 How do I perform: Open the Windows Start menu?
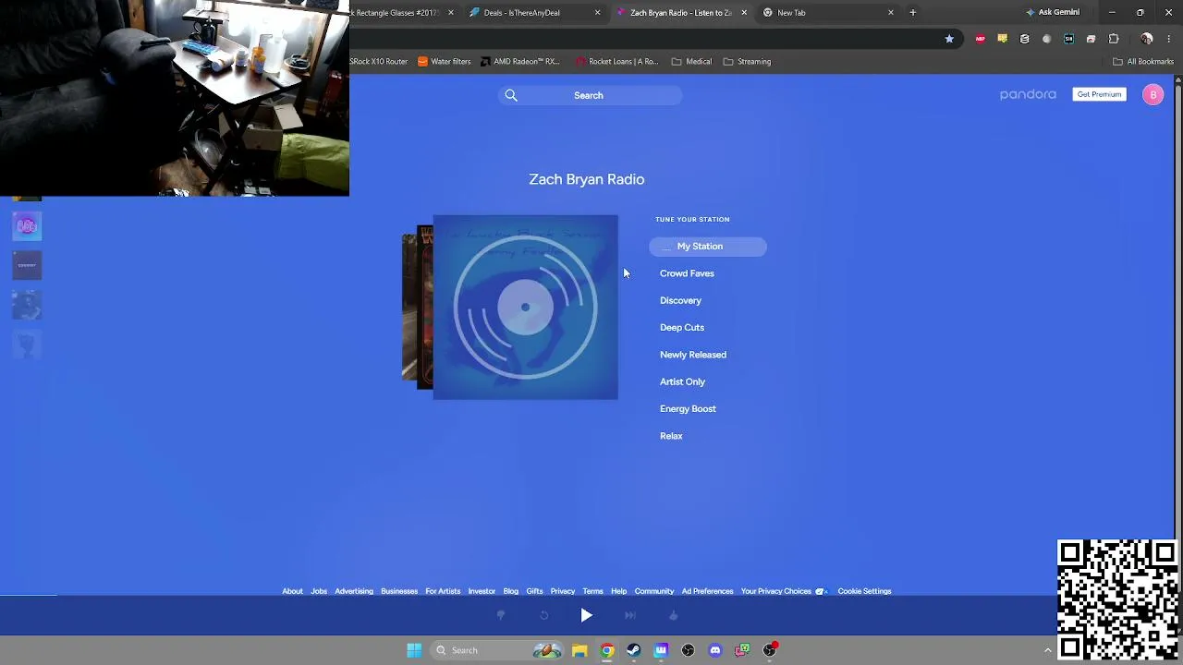pyautogui.click(x=414, y=650)
